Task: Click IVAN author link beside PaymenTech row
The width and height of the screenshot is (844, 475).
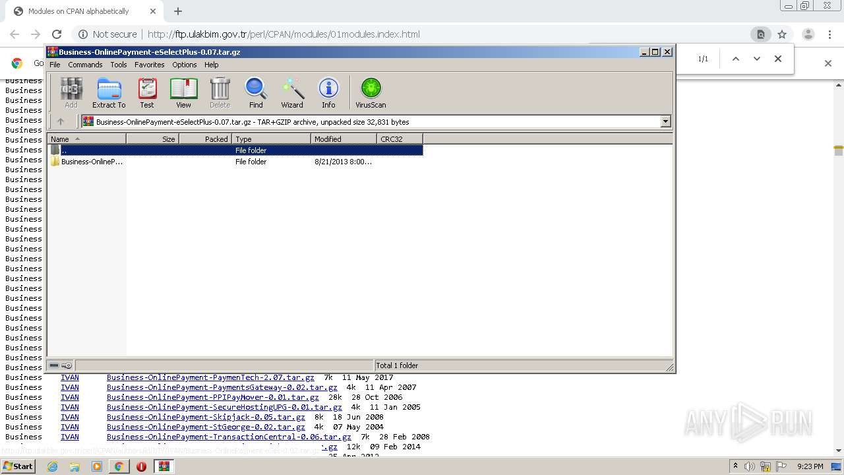Action: click(x=70, y=377)
